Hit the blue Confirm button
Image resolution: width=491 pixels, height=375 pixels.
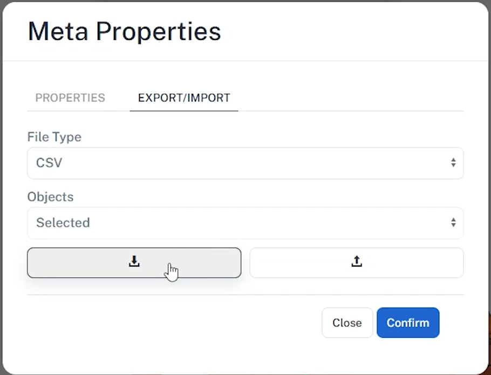point(408,323)
